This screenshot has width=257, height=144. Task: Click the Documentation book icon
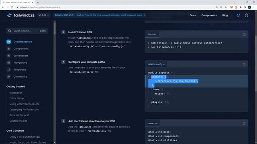[x=9, y=42]
